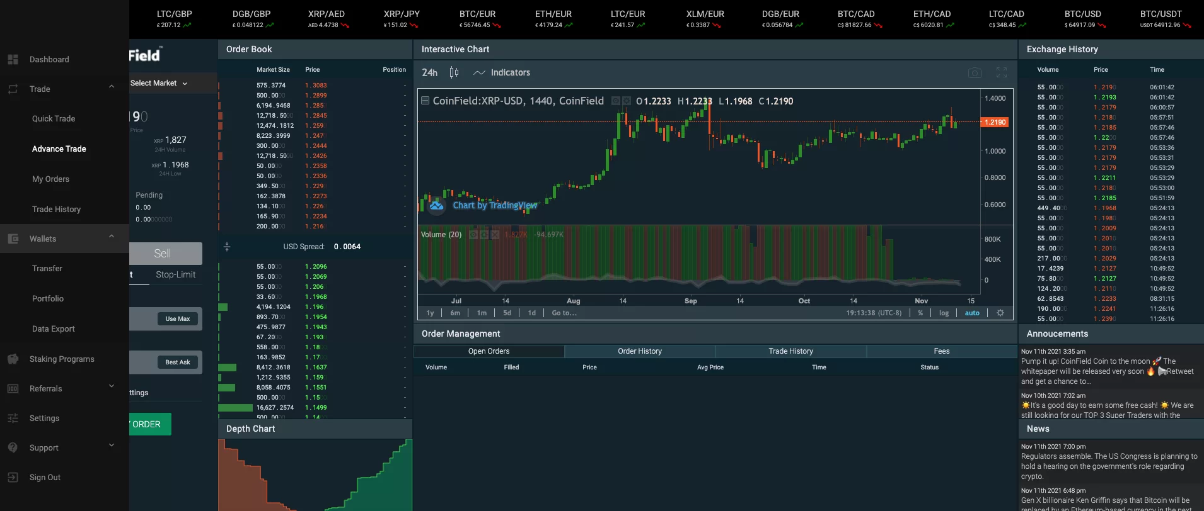Click the Staking Programs icon
The width and height of the screenshot is (1204, 511).
[13, 359]
